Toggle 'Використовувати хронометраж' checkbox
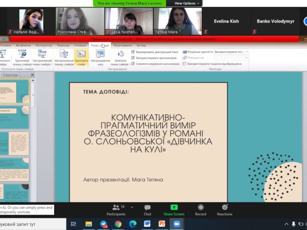 point(133,58)
